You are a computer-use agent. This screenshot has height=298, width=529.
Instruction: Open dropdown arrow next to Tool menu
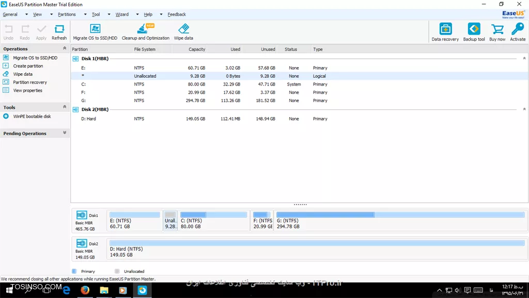[109, 14]
